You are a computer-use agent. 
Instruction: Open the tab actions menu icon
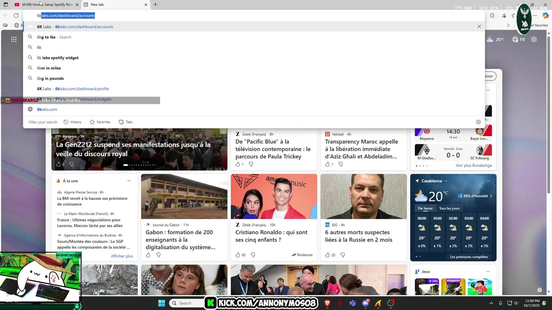pos(6,5)
